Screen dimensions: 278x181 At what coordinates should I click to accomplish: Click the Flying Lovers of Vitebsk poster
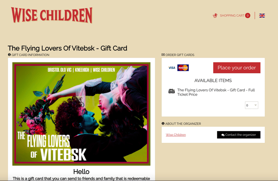[81, 114]
